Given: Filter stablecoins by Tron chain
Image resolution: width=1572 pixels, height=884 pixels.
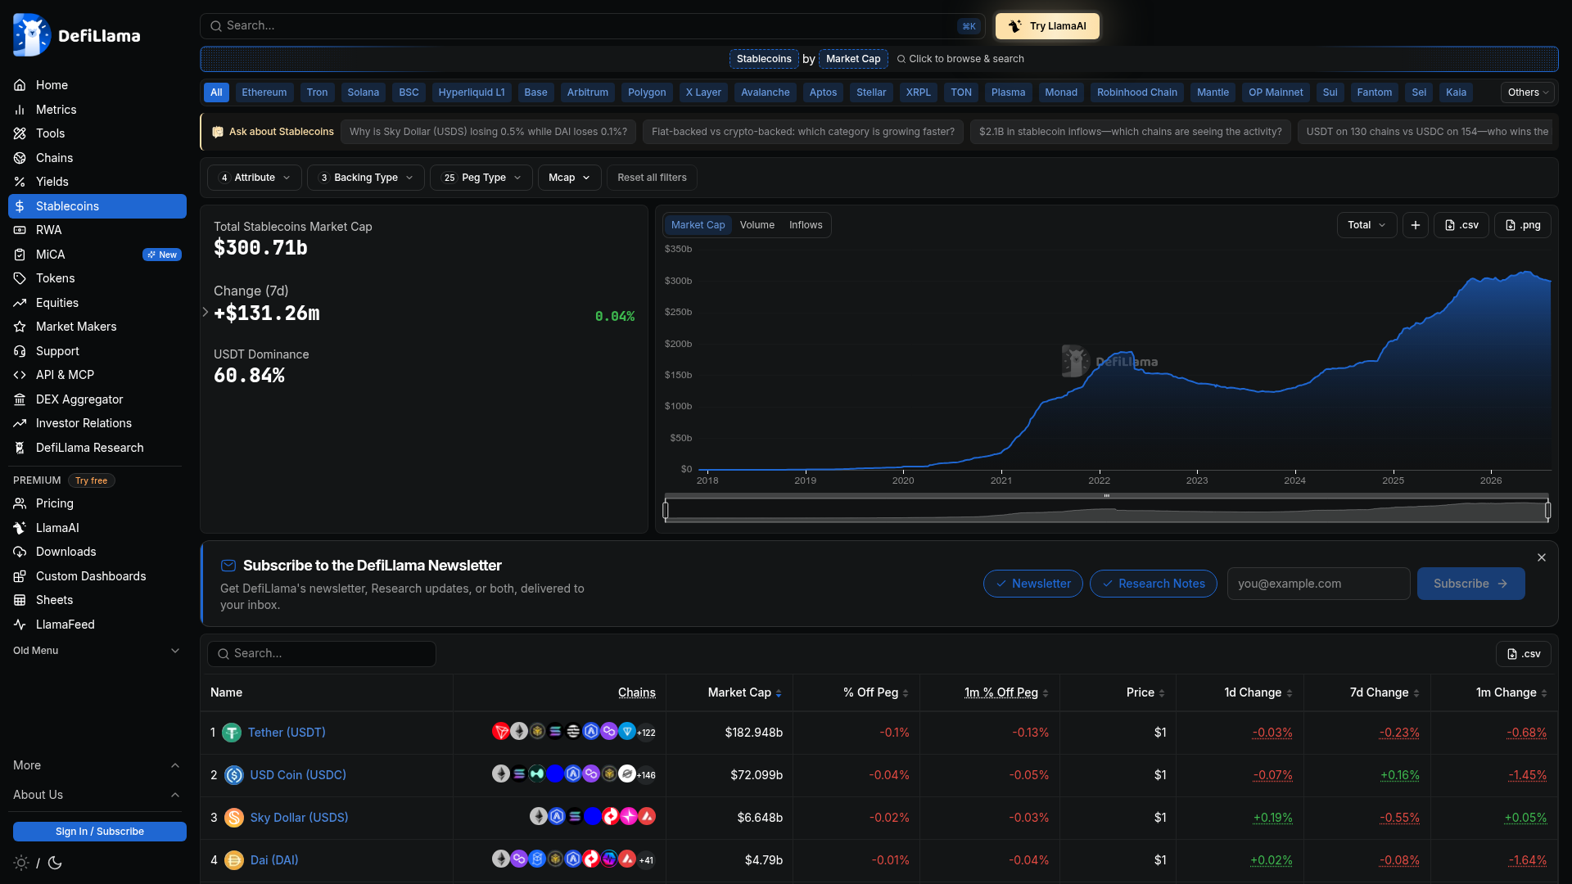Looking at the screenshot, I should (x=317, y=92).
